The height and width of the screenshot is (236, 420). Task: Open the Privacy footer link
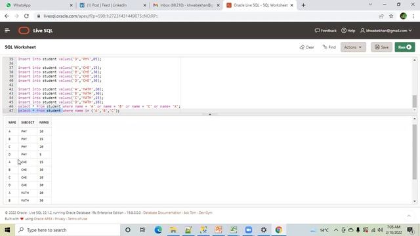[60, 219]
